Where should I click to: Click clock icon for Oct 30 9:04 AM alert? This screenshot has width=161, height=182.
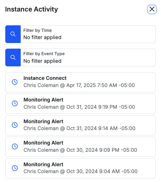point(15,168)
